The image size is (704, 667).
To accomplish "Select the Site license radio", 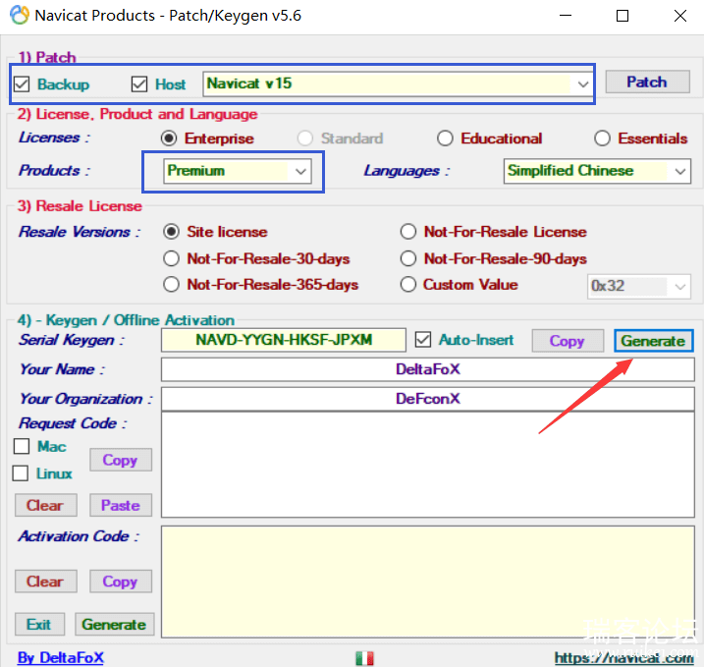I will tap(171, 232).
